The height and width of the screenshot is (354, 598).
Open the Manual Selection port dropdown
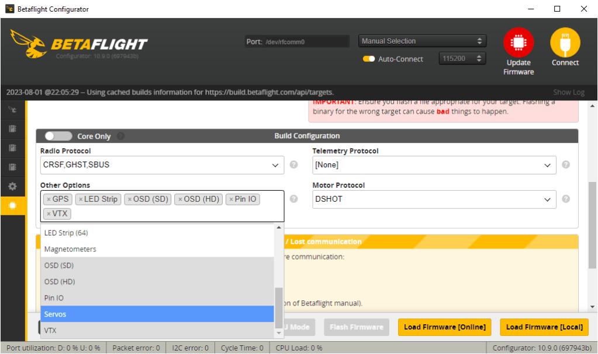click(422, 41)
